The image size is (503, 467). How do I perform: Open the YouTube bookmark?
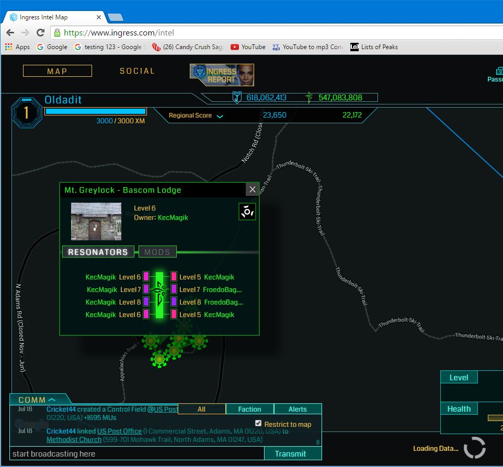tap(248, 47)
